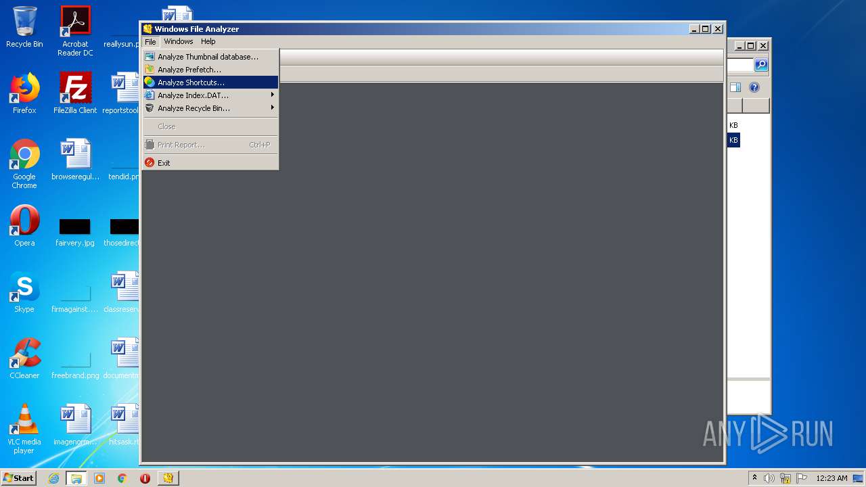Screen dimensions: 866x487
Task: Select the imagenorm... Word document icon
Action: 75,425
